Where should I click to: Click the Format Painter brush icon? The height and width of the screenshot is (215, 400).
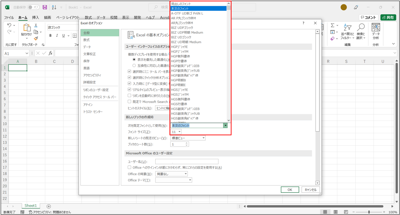click(36, 38)
